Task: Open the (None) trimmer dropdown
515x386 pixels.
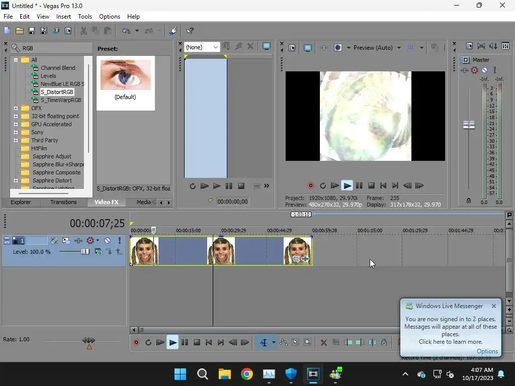Action: point(202,47)
